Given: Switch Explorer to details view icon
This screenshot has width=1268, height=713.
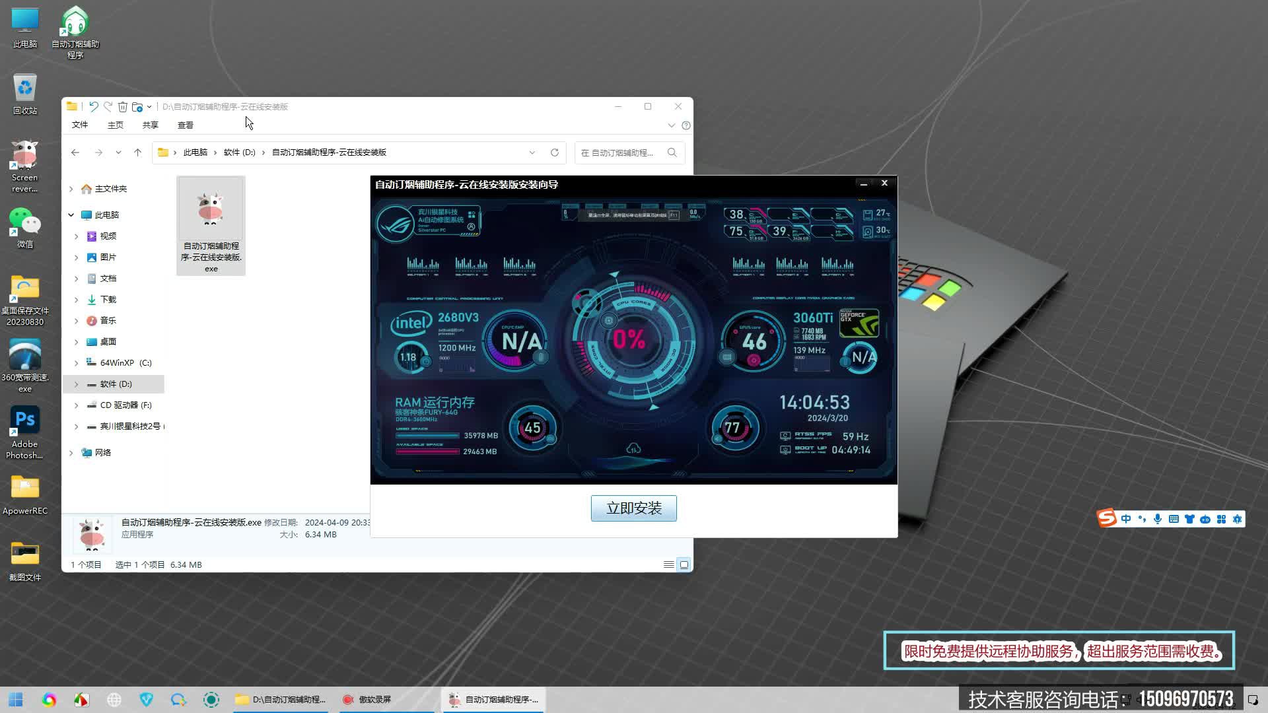Looking at the screenshot, I should pos(669,564).
